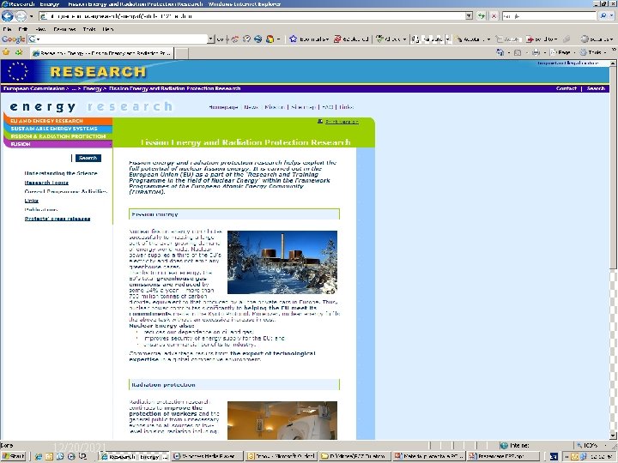The height and width of the screenshot is (463, 618).
Task: Expand the address bar URL dropdown
Action: [x=469, y=16]
